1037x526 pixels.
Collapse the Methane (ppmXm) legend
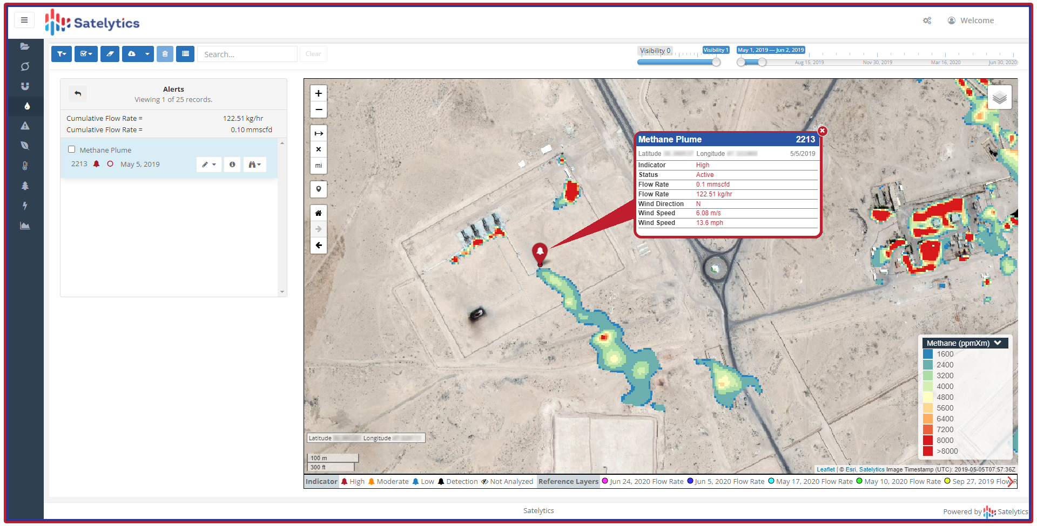998,343
